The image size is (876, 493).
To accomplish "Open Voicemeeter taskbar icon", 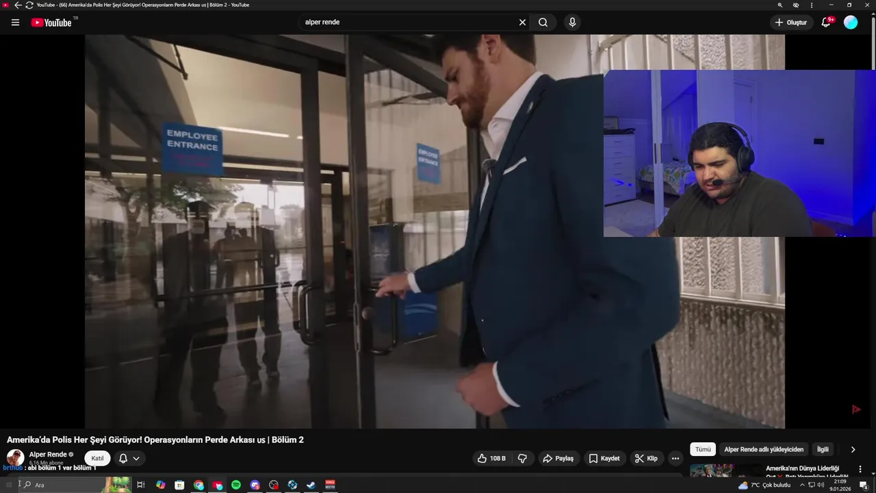I will (330, 485).
